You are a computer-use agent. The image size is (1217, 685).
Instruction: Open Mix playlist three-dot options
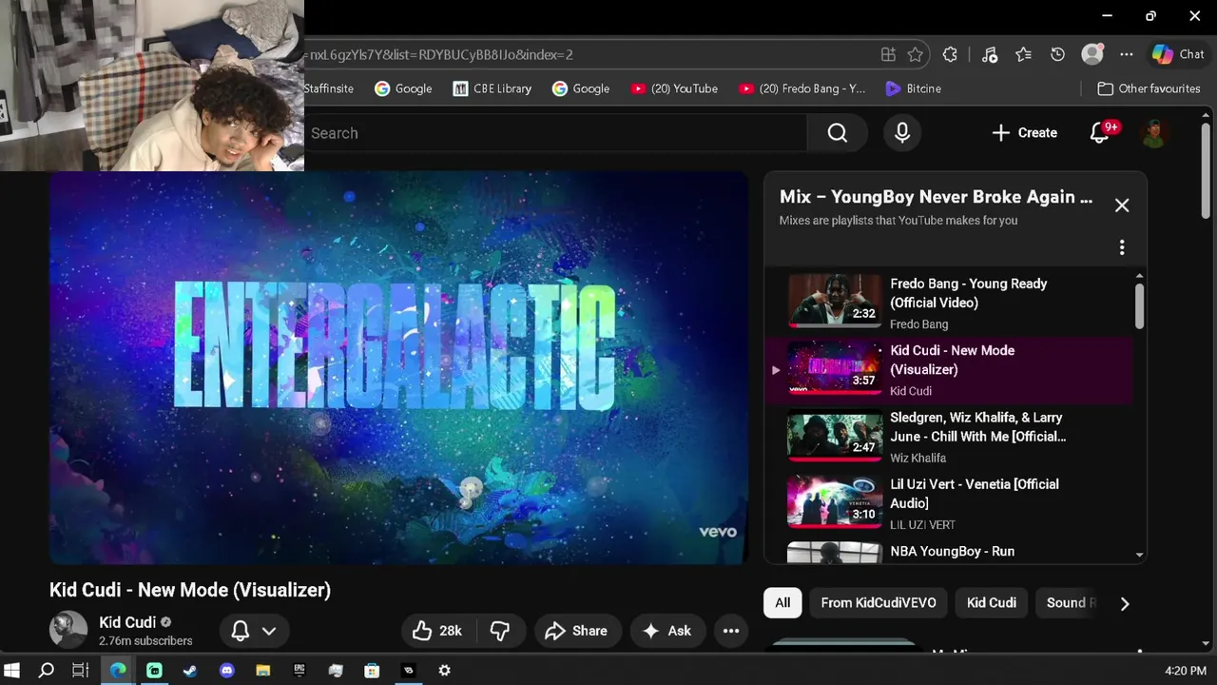coord(1122,247)
